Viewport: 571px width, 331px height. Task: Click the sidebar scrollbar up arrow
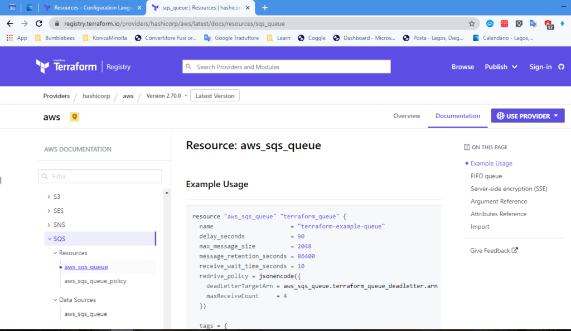point(167,193)
